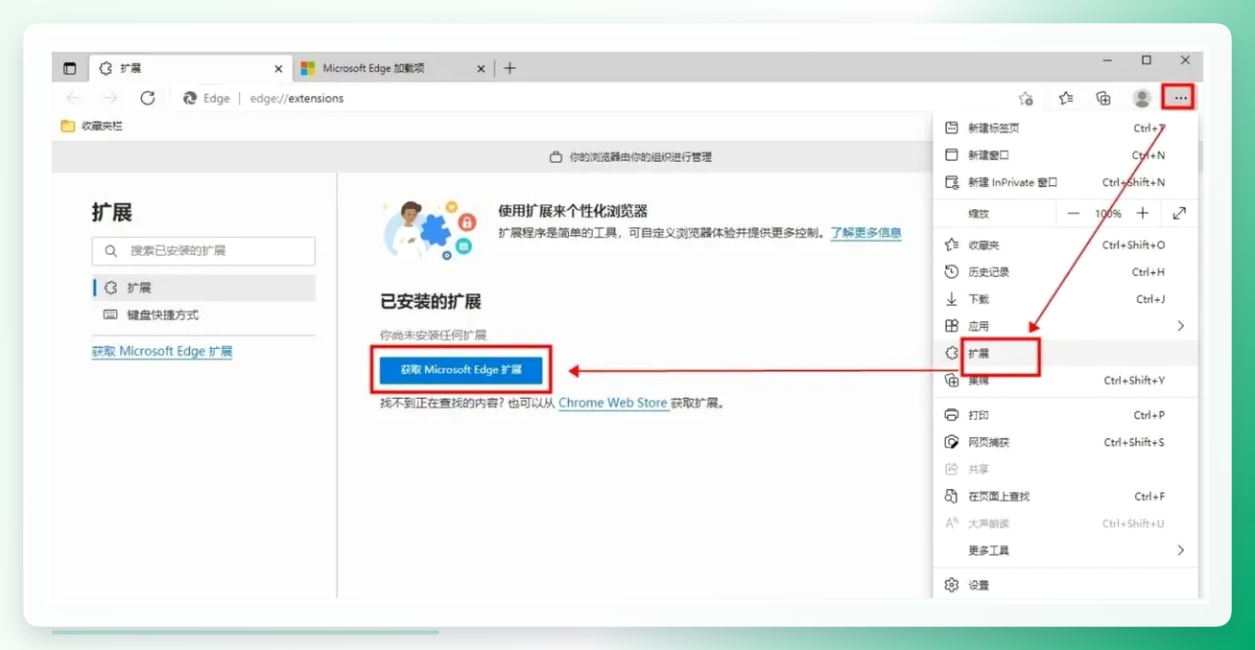Image resolution: width=1255 pixels, height=650 pixels.
Task: Choose 打印 from the menu
Action: pyautogui.click(x=1065, y=415)
